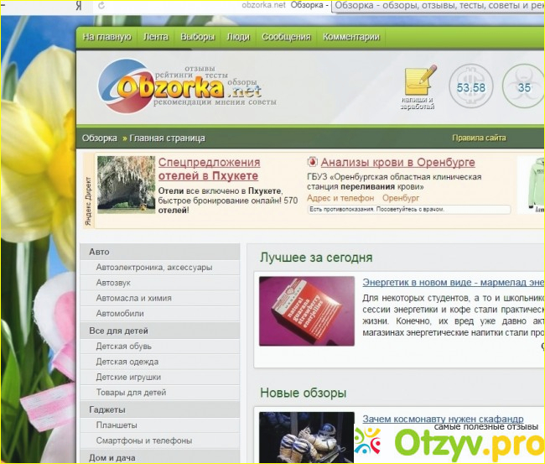Click the cave photo in the Phuket hotels ad
This screenshot has height=464, width=545.
126,185
